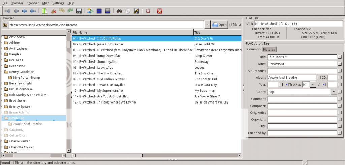Open Search Files with binoculars icon

[119, 11]
